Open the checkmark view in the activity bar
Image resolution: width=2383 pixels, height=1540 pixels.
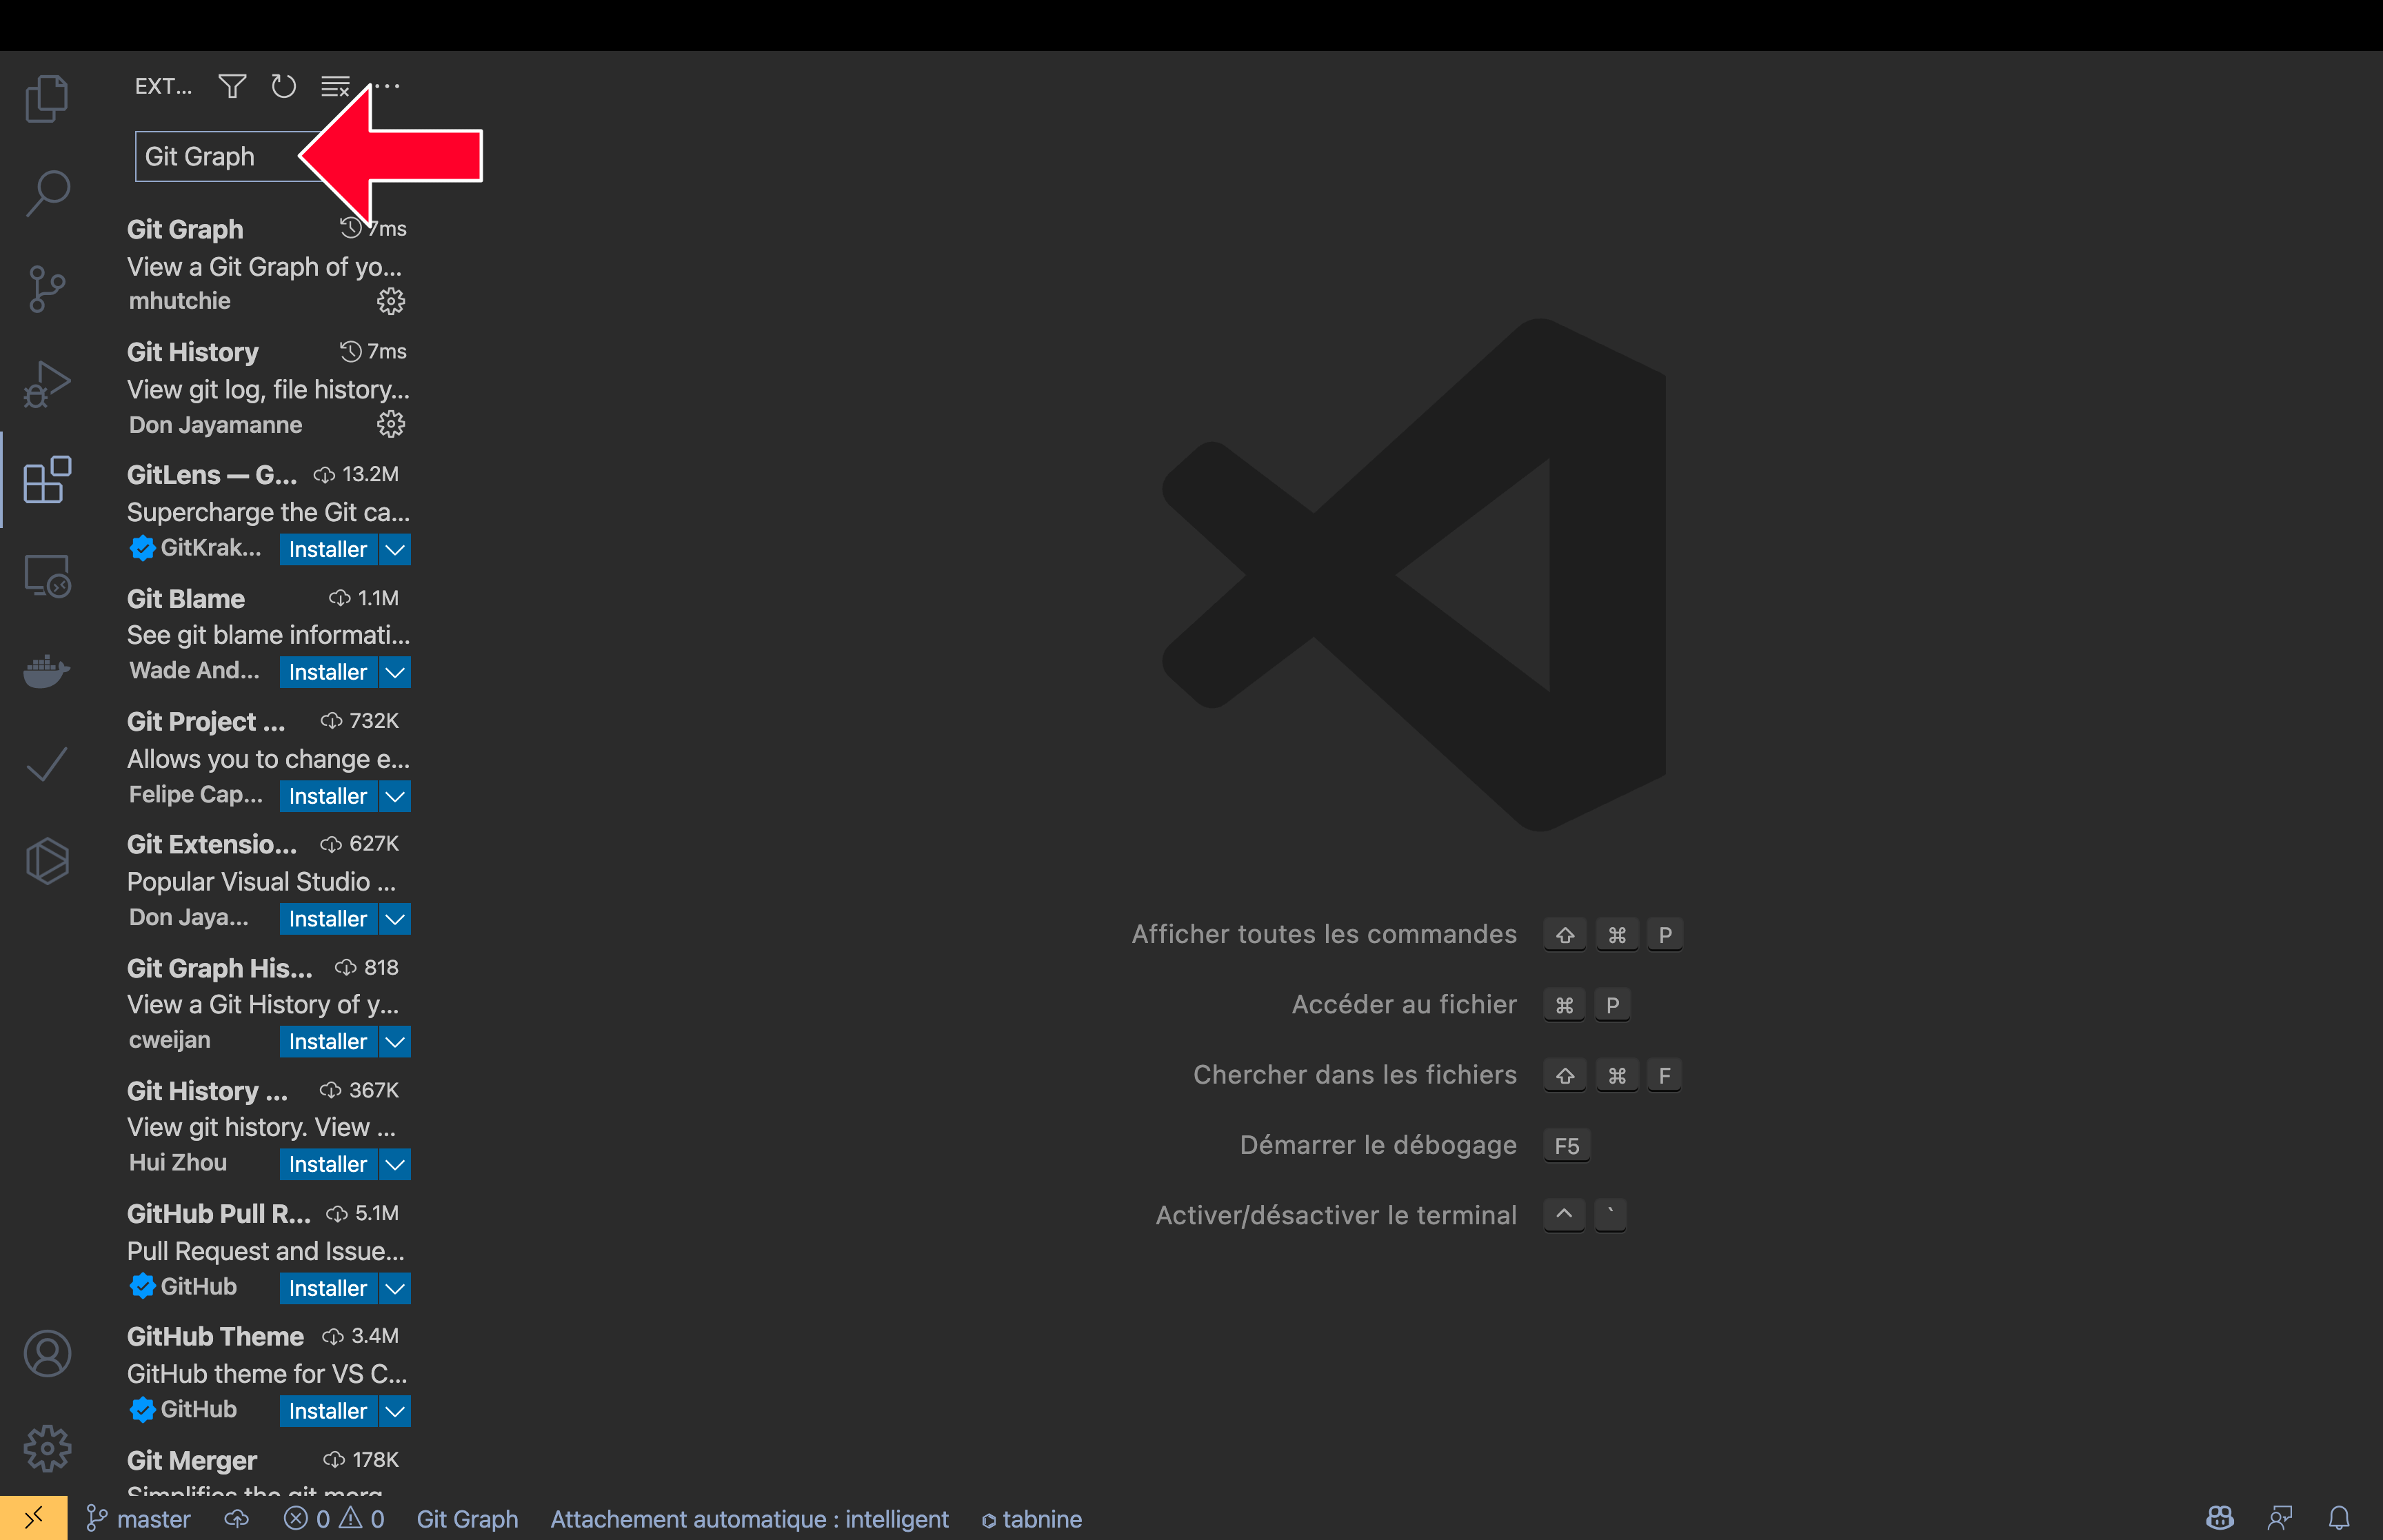point(47,766)
